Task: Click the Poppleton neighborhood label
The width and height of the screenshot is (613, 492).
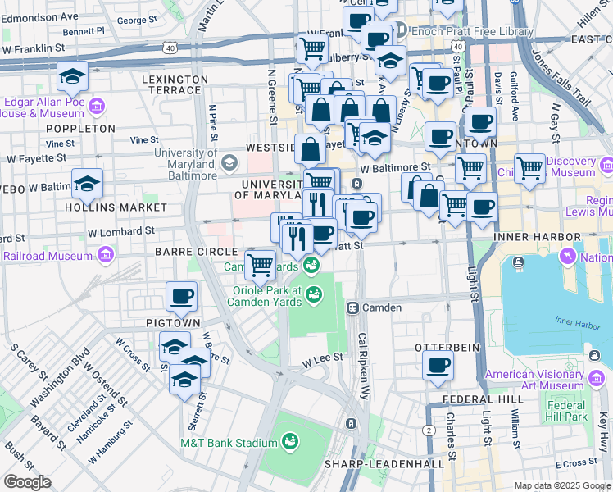Action: pyautogui.click(x=80, y=129)
